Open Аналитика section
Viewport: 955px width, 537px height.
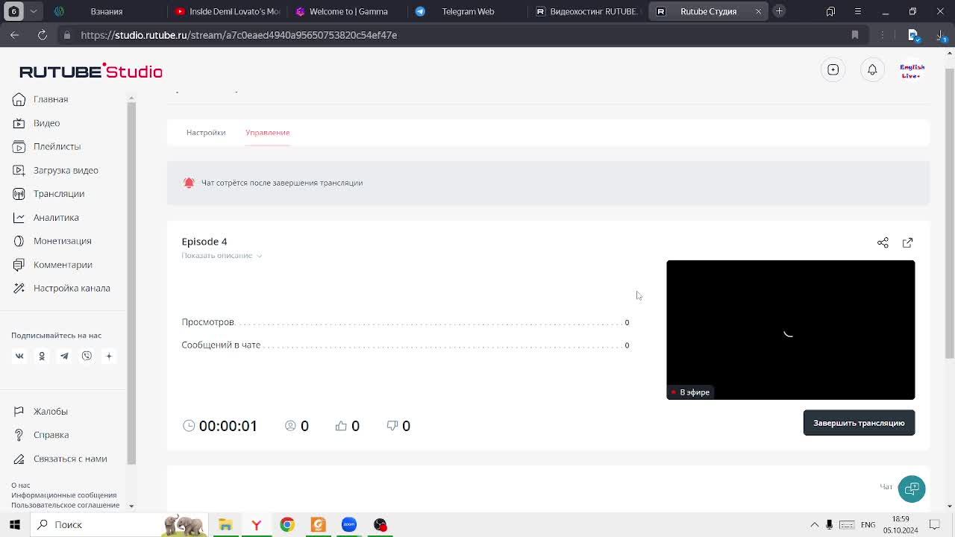tap(56, 217)
